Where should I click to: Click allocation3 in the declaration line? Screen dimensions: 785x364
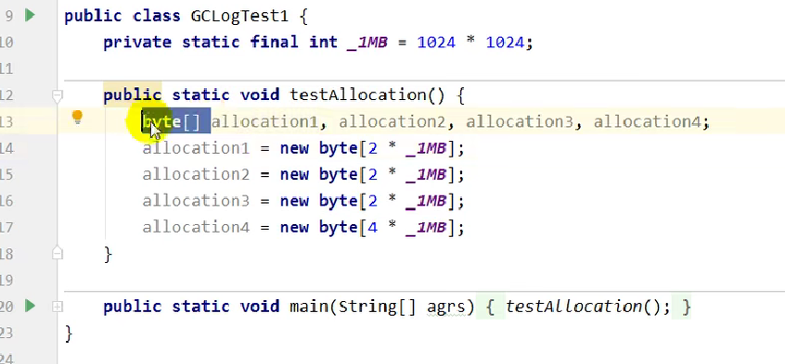[x=520, y=122]
